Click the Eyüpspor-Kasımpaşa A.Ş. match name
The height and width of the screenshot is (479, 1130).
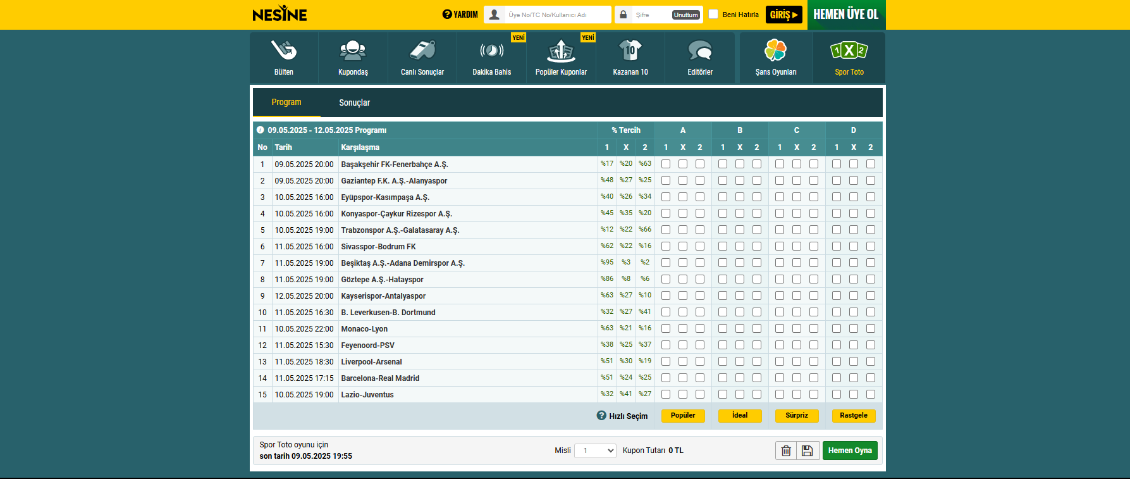tap(385, 197)
